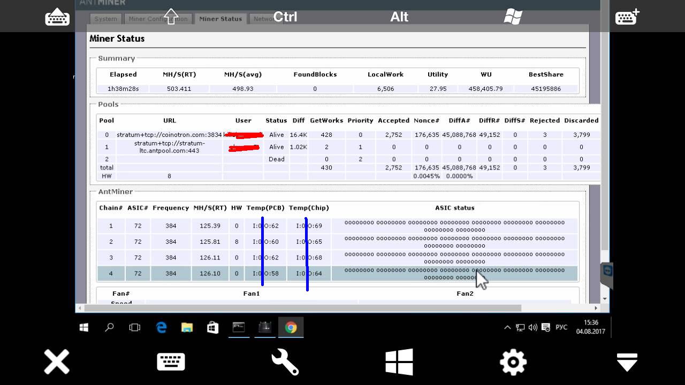Open remote control settings gear

coord(513,362)
